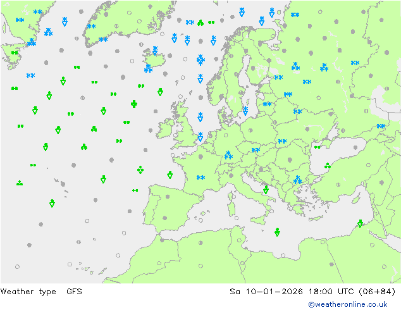Image resolution: width=401 pixels, height=310 pixels.
Task: Select the snow shower symbol off England's east coast
Action: [200, 137]
